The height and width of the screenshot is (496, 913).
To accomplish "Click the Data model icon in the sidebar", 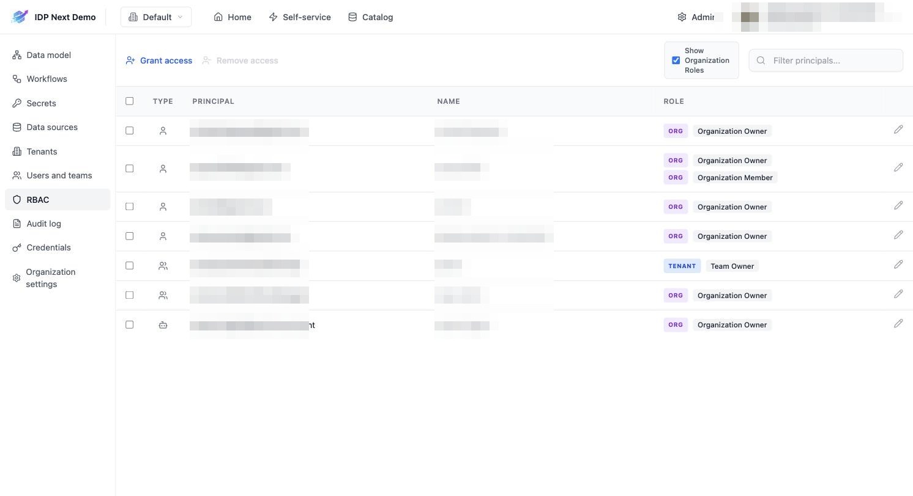I will 17,55.
